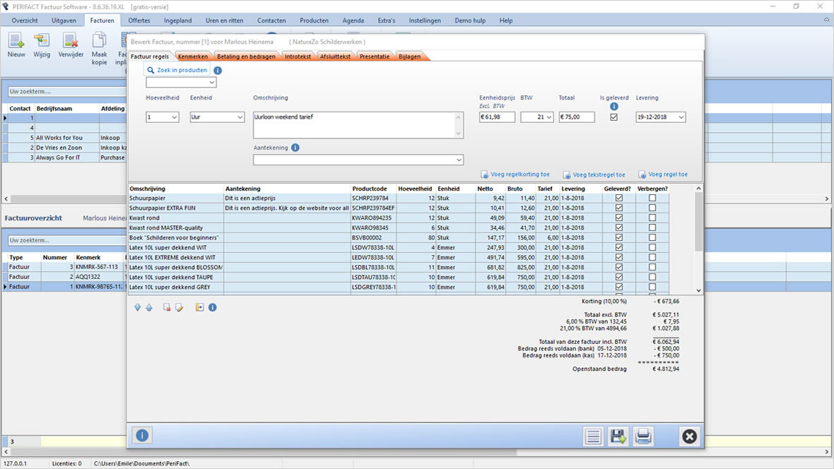Click the import lines icon below the table
834x469 pixels.
pyautogui.click(x=199, y=307)
